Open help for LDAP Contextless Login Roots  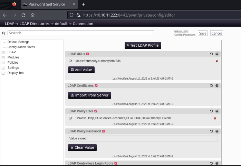point(217,163)
